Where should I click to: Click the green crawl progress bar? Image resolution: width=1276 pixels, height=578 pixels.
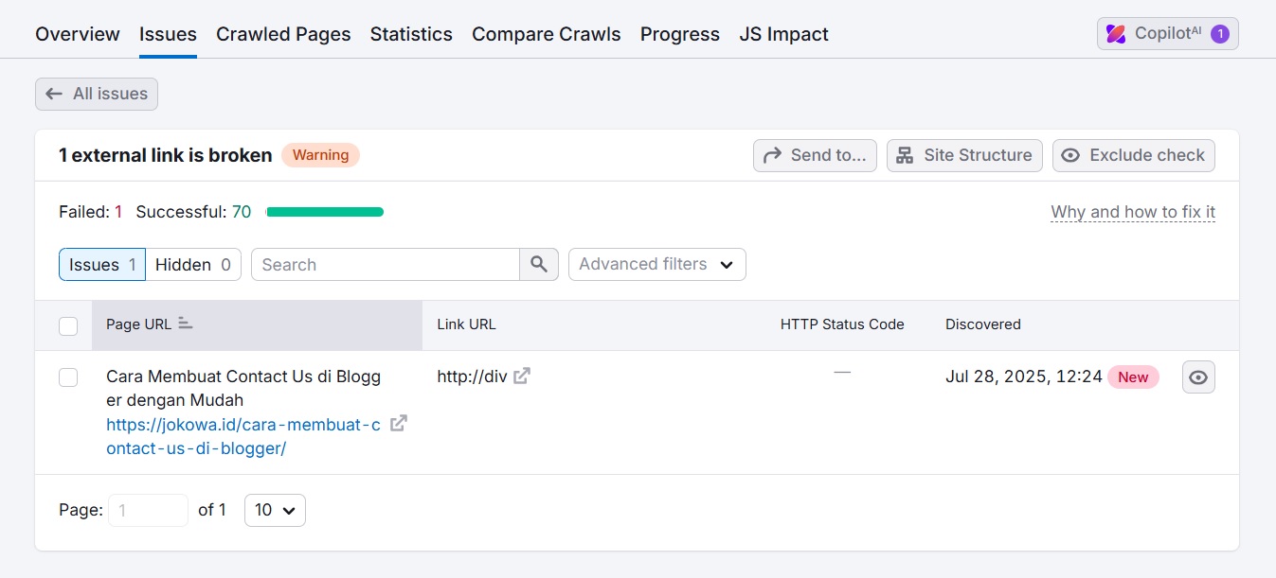(x=324, y=211)
